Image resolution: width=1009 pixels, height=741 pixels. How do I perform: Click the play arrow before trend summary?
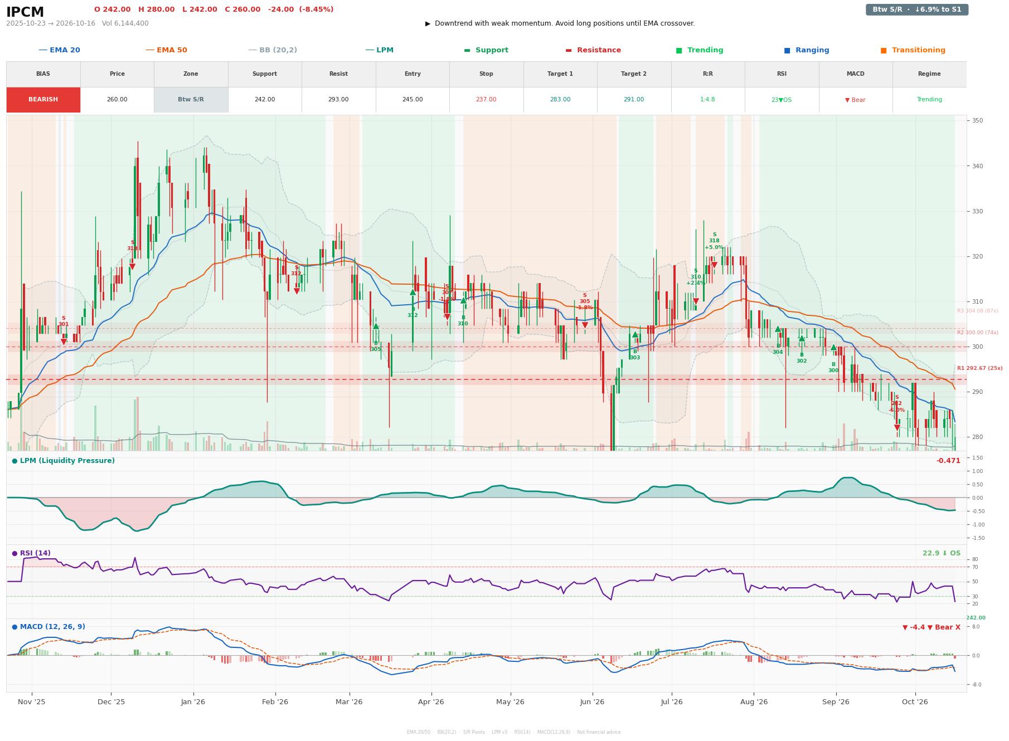[x=428, y=24]
